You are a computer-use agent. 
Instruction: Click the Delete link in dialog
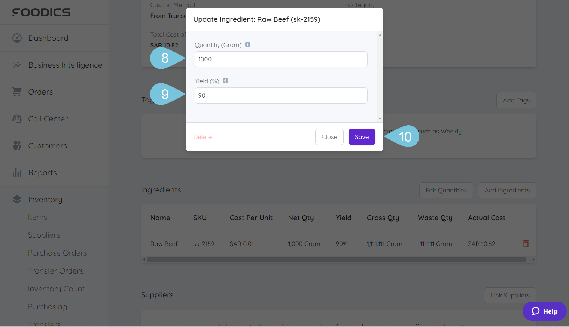click(x=202, y=137)
